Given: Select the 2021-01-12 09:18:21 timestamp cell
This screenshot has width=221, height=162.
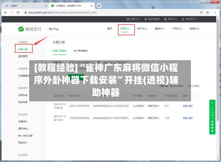Looking at the screenshot, I should pos(60,118).
